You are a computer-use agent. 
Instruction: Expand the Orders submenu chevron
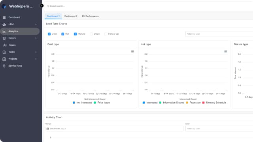click(x=36, y=38)
